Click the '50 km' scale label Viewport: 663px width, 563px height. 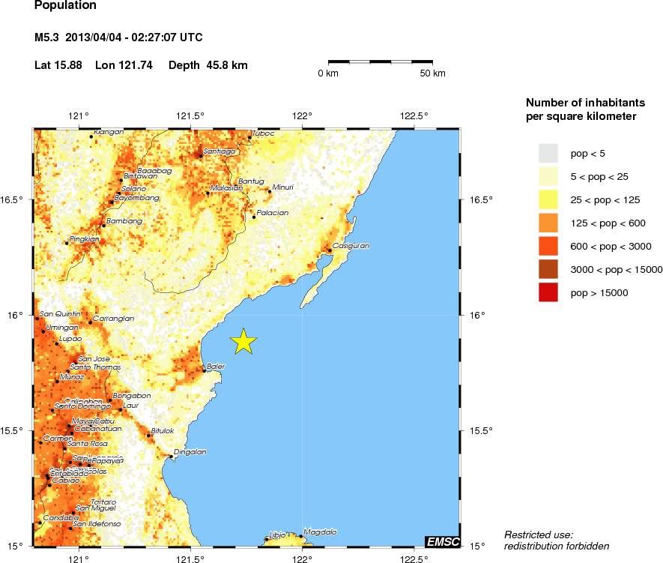(x=432, y=73)
